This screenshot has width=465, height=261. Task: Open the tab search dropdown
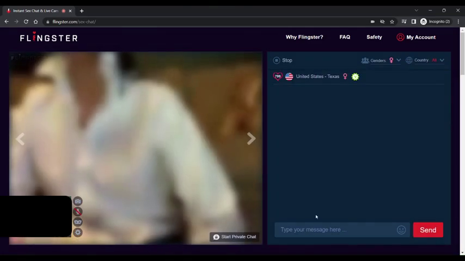[x=417, y=10]
